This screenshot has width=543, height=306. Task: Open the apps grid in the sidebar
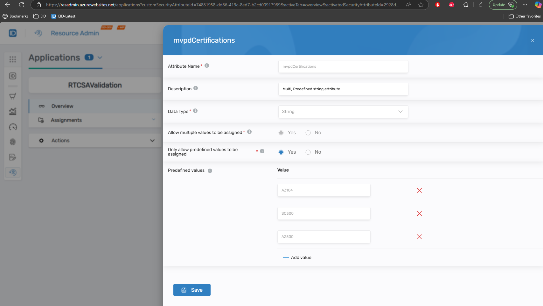(13, 59)
